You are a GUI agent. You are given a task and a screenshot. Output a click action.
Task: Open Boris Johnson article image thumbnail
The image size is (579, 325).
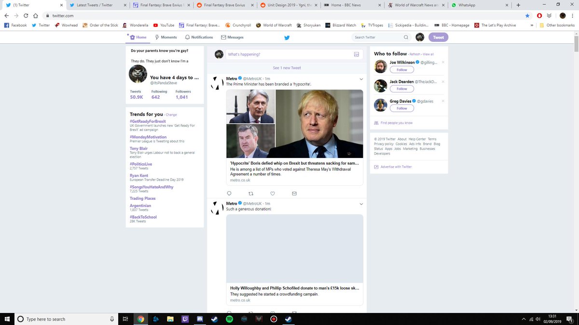[x=294, y=124]
